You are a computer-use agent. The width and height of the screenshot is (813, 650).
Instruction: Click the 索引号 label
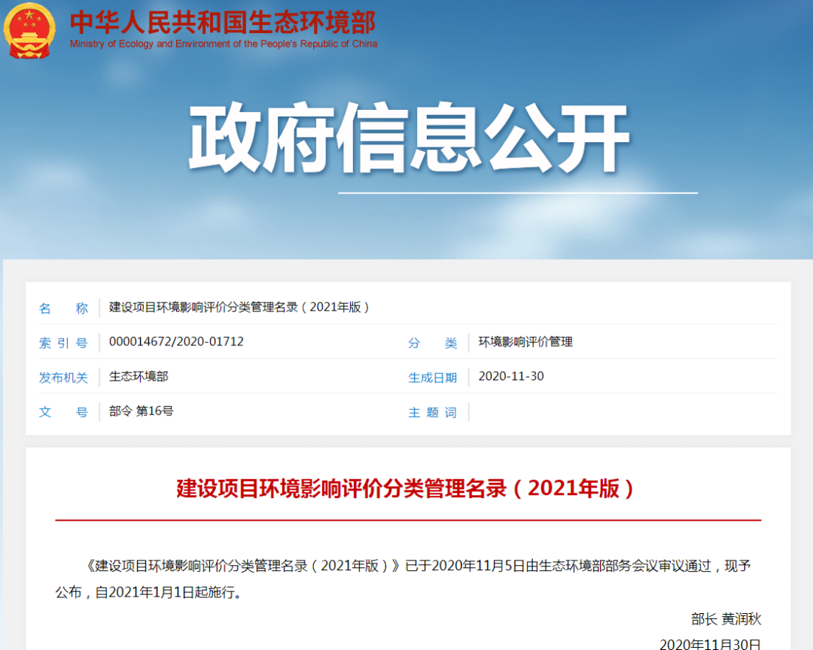[x=63, y=343]
